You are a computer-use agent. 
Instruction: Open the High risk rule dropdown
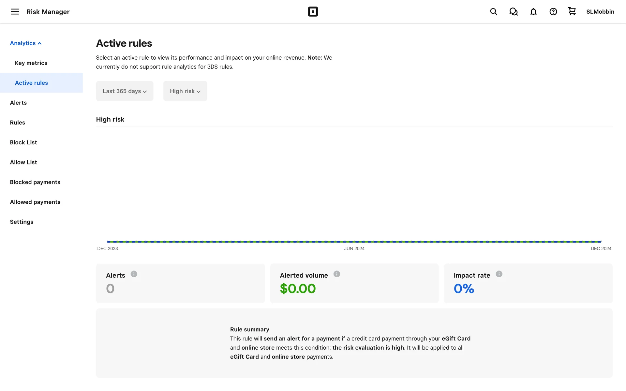pyautogui.click(x=185, y=91)
